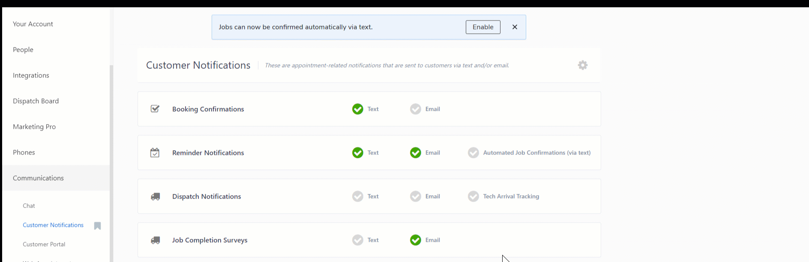Screen dimensions: 809x262
Task: Open Marketing Pro section
Action: (56, 127)
